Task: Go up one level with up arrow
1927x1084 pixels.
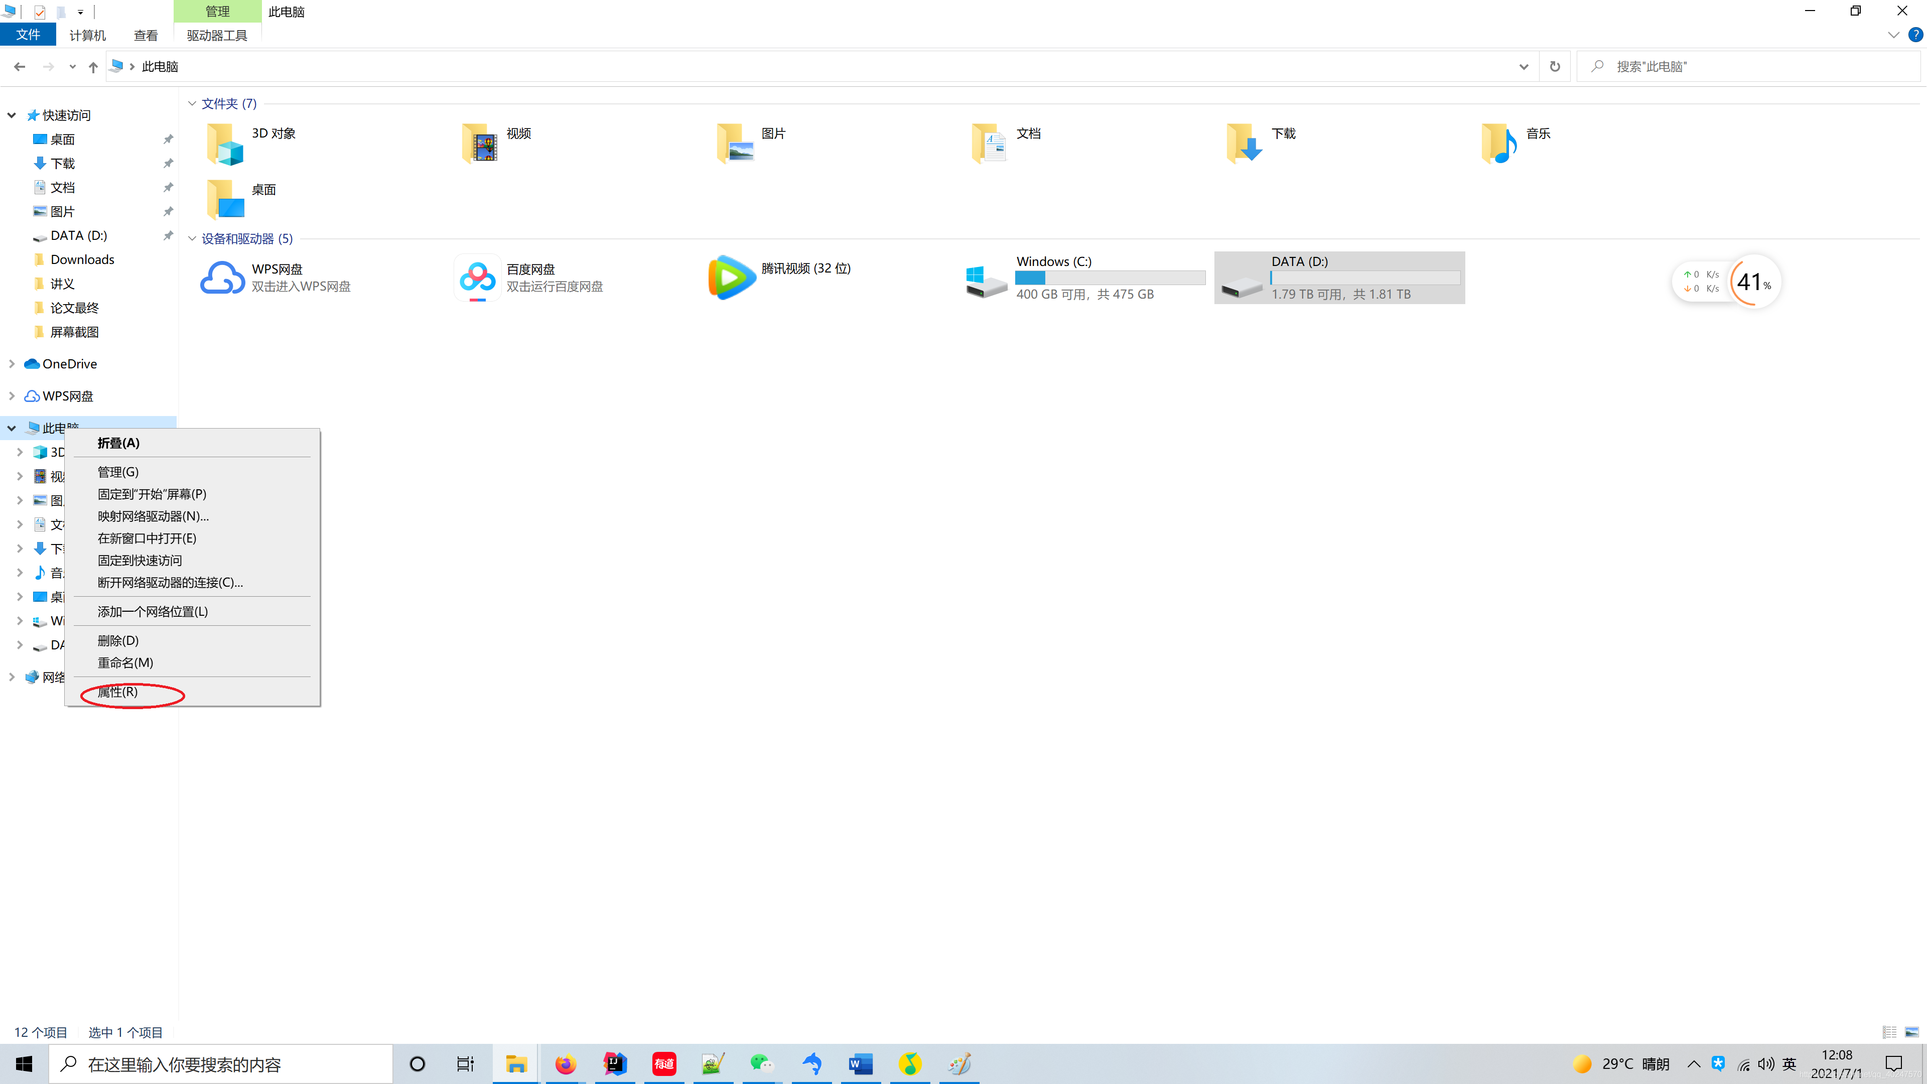Action: [93, 67]
